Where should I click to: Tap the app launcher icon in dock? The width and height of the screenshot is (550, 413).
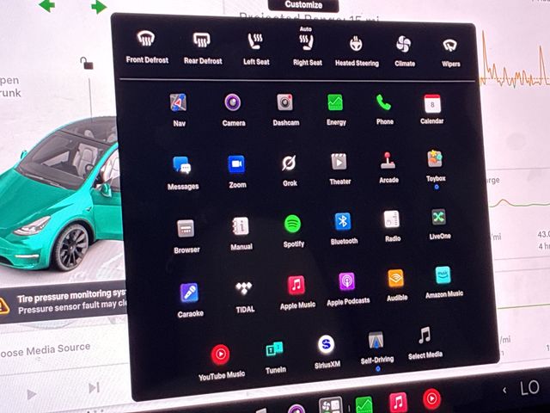(x=330, y=405)
